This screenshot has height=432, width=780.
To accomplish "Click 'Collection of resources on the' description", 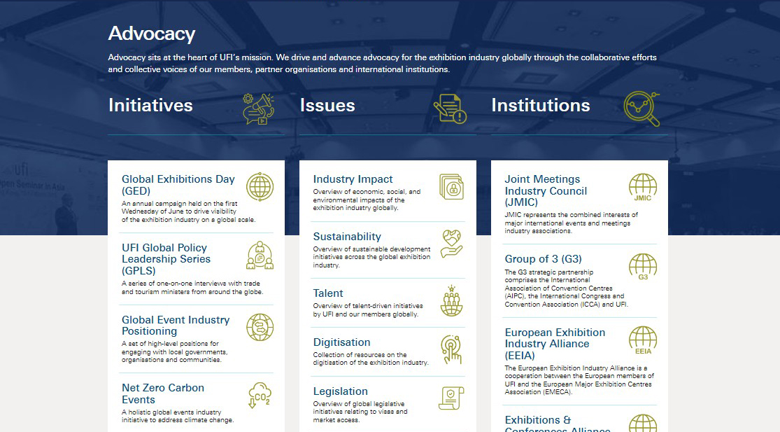I will point(371,359).
